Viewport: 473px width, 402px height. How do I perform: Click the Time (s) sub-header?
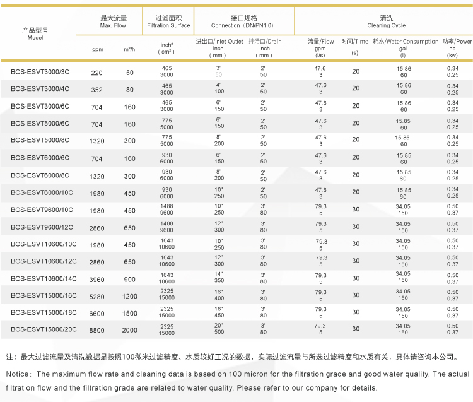click(354, 47)
